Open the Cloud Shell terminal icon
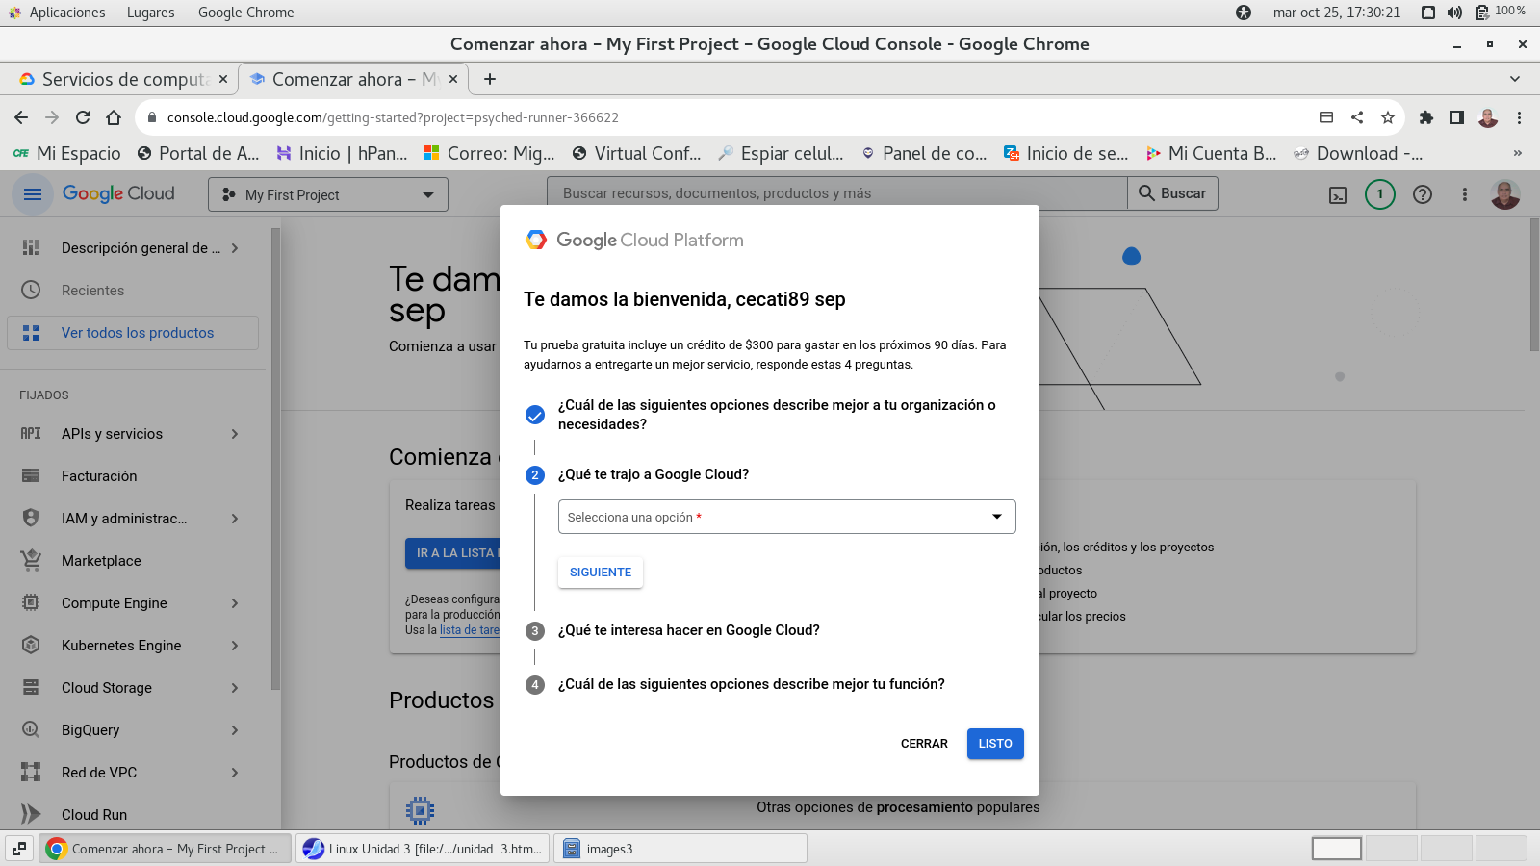Screen dimensions: 1540x866 point(1338,194)
